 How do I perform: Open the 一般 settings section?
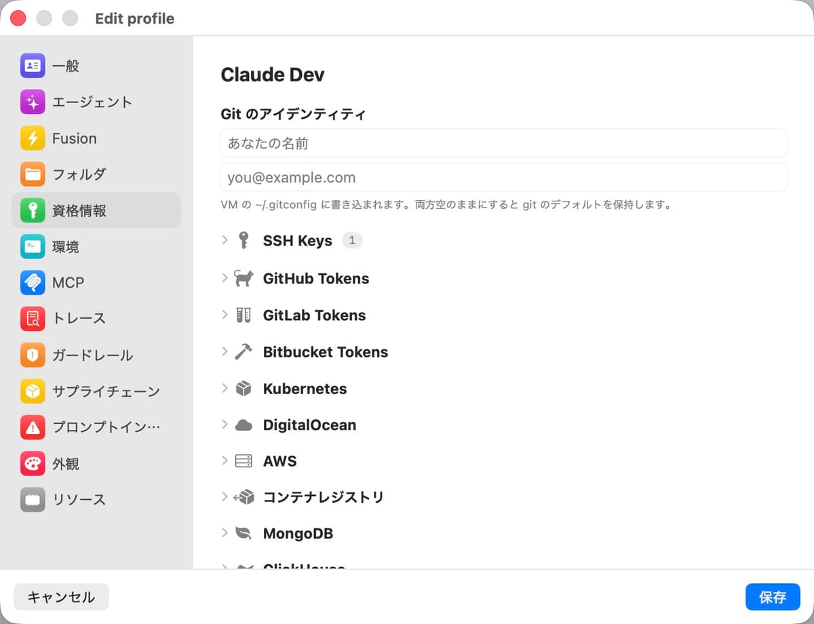tap(96, 66)
